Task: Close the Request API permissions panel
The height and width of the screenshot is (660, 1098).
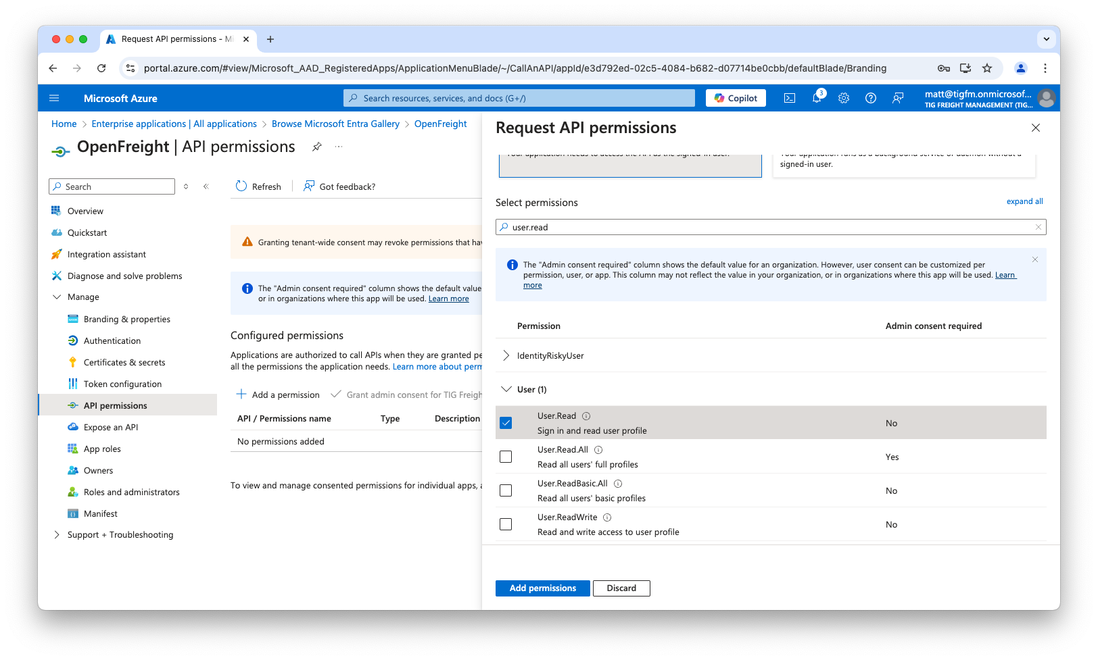Action: (1036, 128)
